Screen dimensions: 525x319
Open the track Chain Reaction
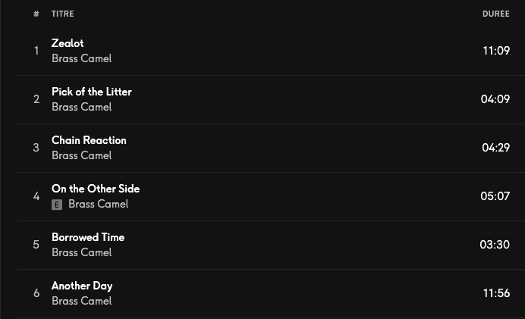pyautogui.click(x=89, y=140)
